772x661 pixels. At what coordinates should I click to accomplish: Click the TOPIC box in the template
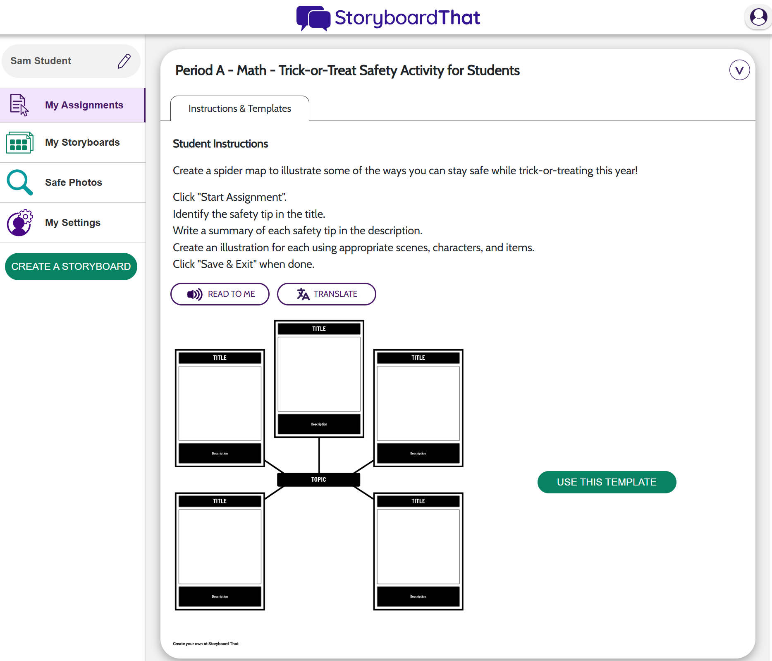[x=318, y=479]
